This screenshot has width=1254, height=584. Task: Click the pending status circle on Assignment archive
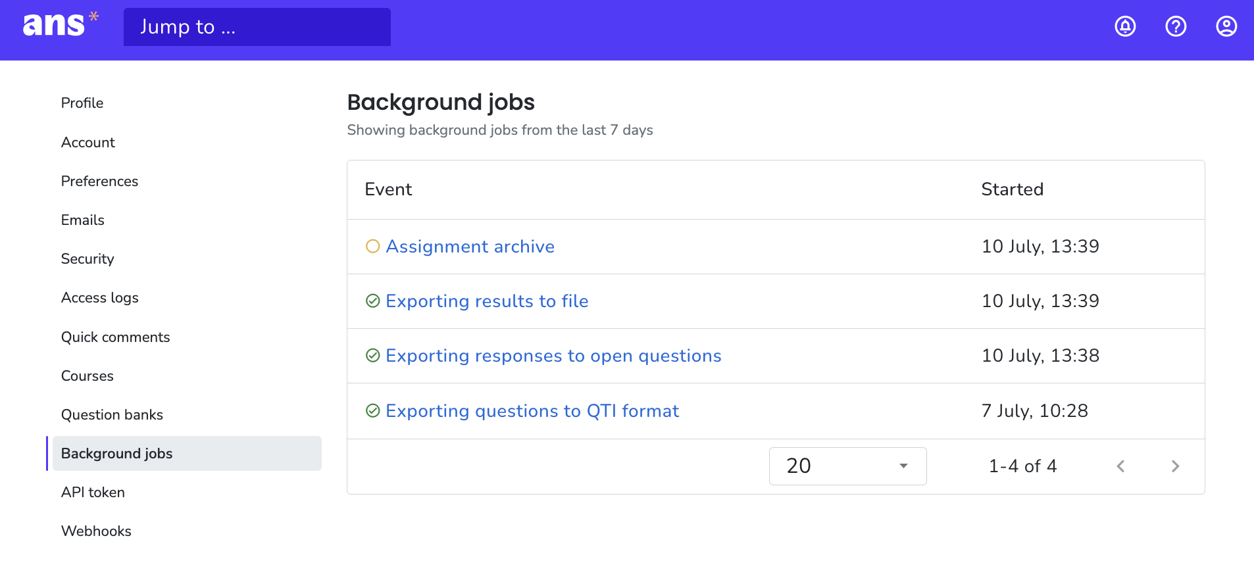[373, 247]
